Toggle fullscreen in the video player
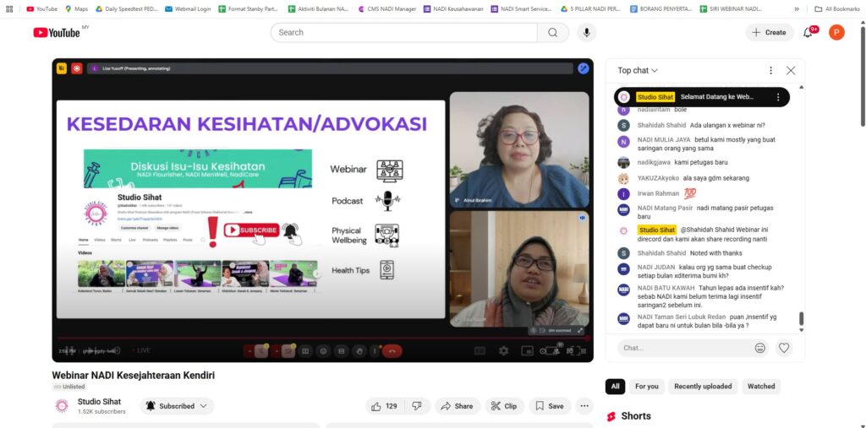 580,350
